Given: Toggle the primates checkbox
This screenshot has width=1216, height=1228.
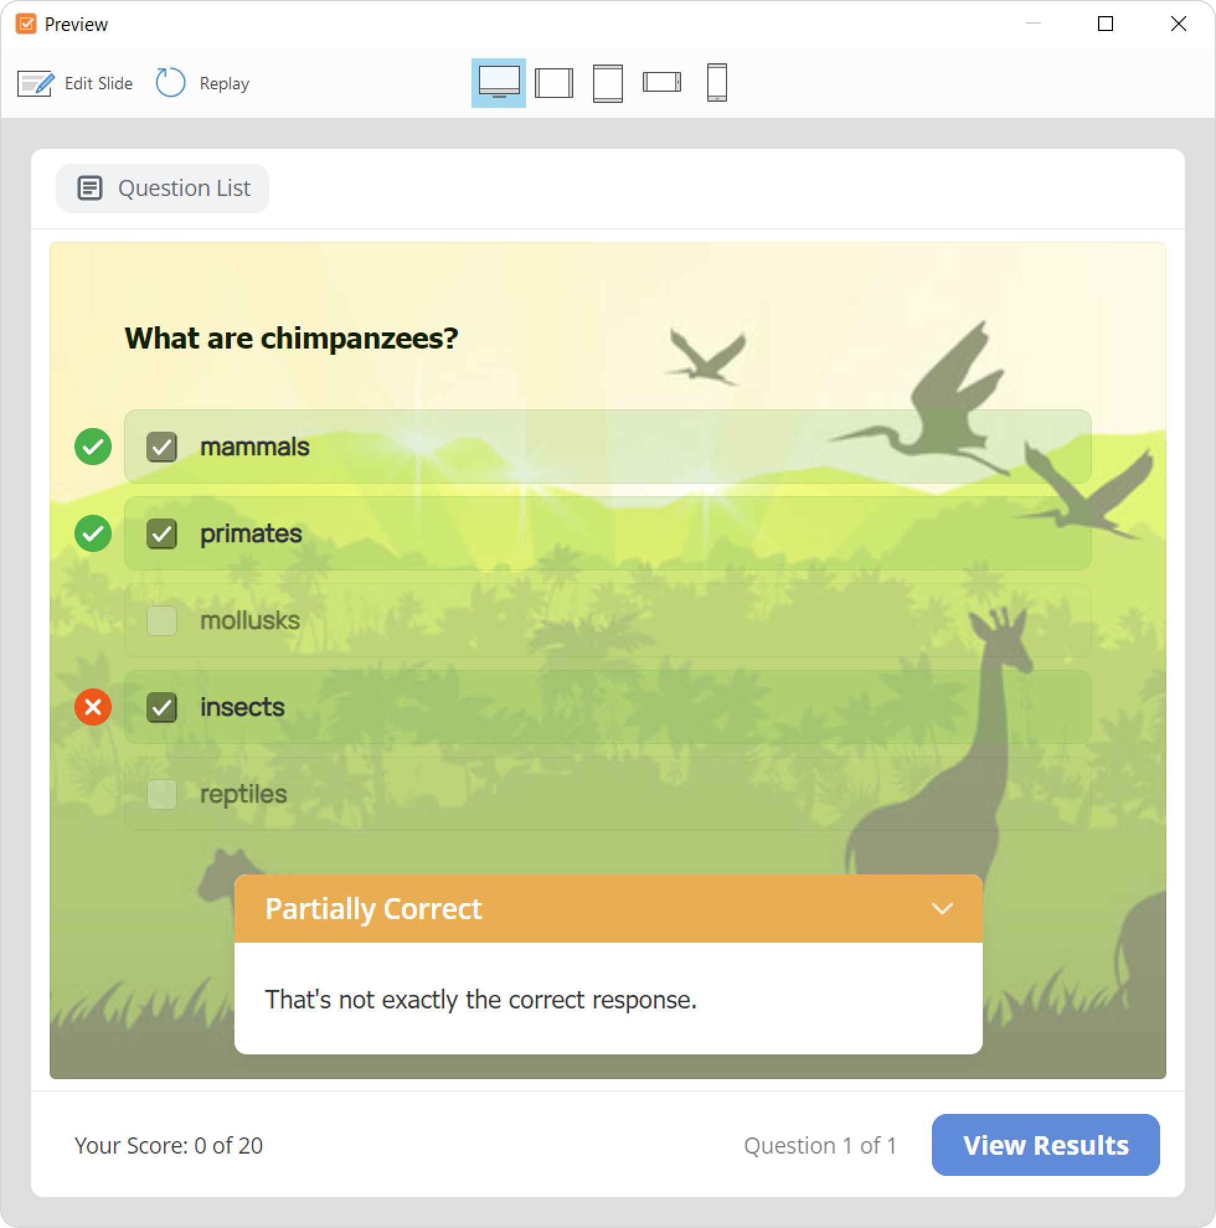Looking at the screenshot, I should (x=161, y=533).
